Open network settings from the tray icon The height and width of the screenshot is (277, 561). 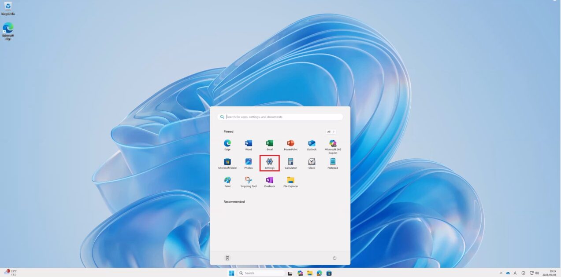tap(531, 273)
